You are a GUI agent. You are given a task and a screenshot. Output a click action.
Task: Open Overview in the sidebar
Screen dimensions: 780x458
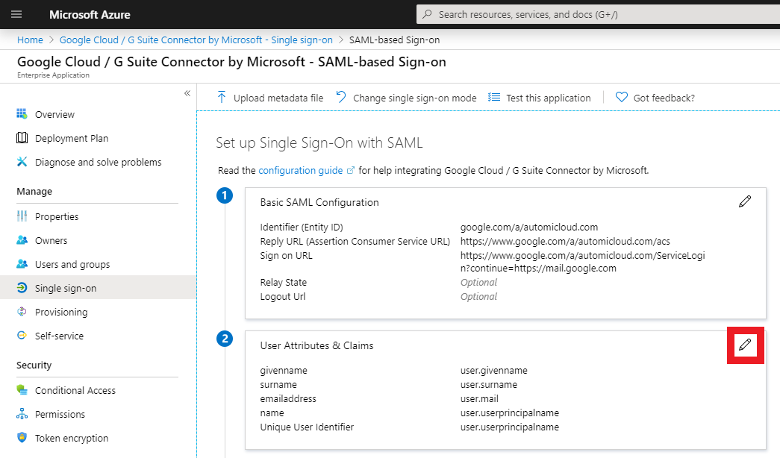(x=54, y=114)
